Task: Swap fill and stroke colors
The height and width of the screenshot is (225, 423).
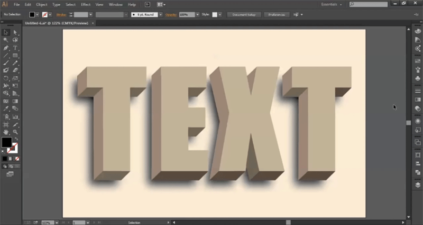Action: (x=16, y=139)
